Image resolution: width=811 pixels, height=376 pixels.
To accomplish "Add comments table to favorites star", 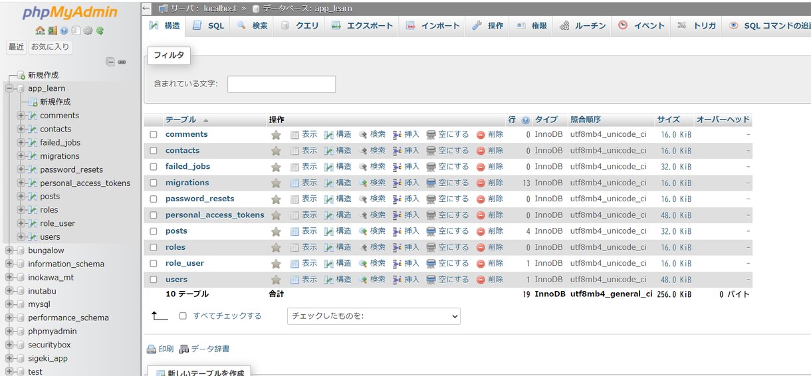I will click(276, 135).
